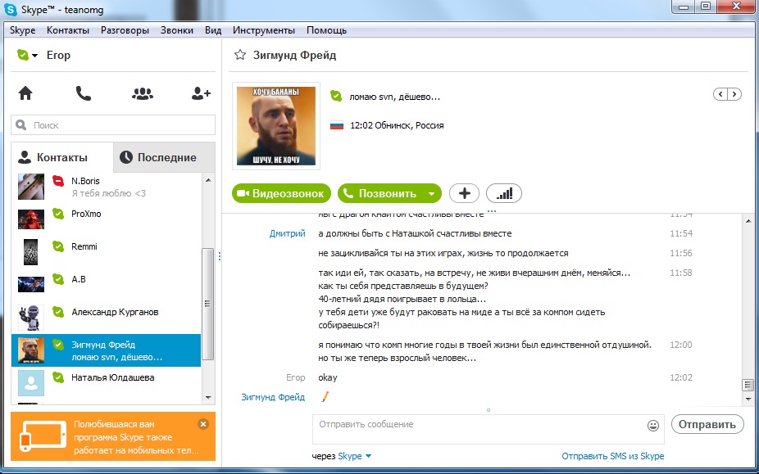Start a Видеозвонок video call

281,193
